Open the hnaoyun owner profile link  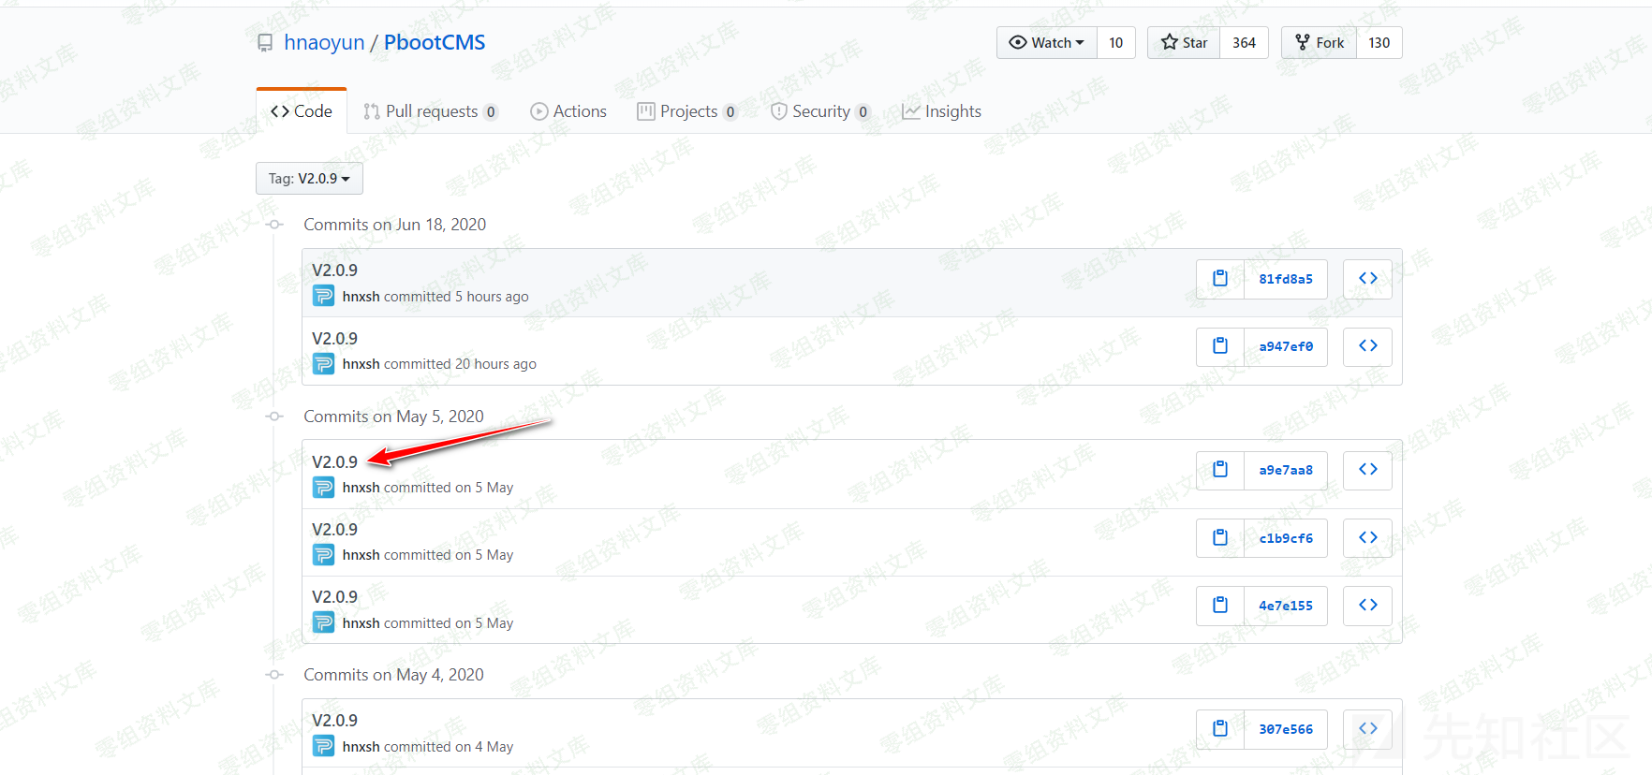(x=324, y=43)
